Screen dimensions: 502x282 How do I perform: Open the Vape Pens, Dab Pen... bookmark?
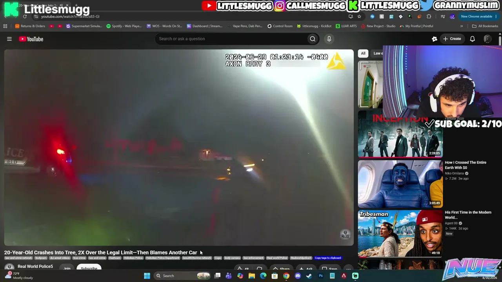[245, 26]
